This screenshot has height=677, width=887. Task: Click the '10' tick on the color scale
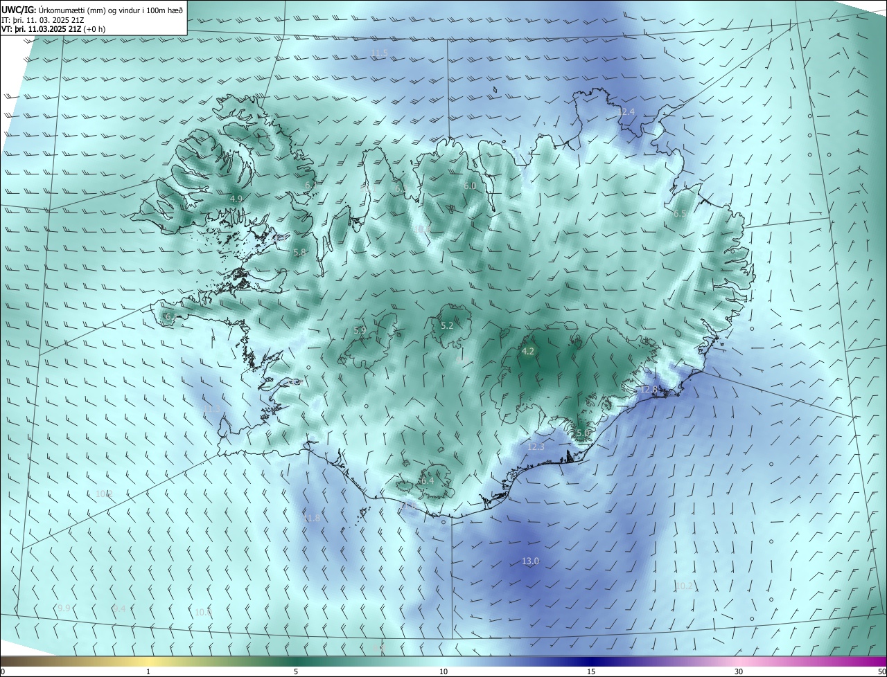coord(443,671)
